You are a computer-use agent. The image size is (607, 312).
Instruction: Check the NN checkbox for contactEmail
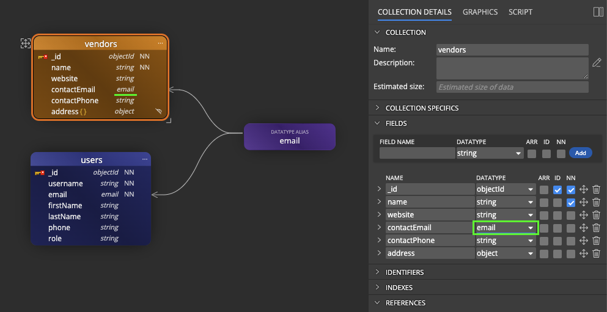tap(571, 228)
